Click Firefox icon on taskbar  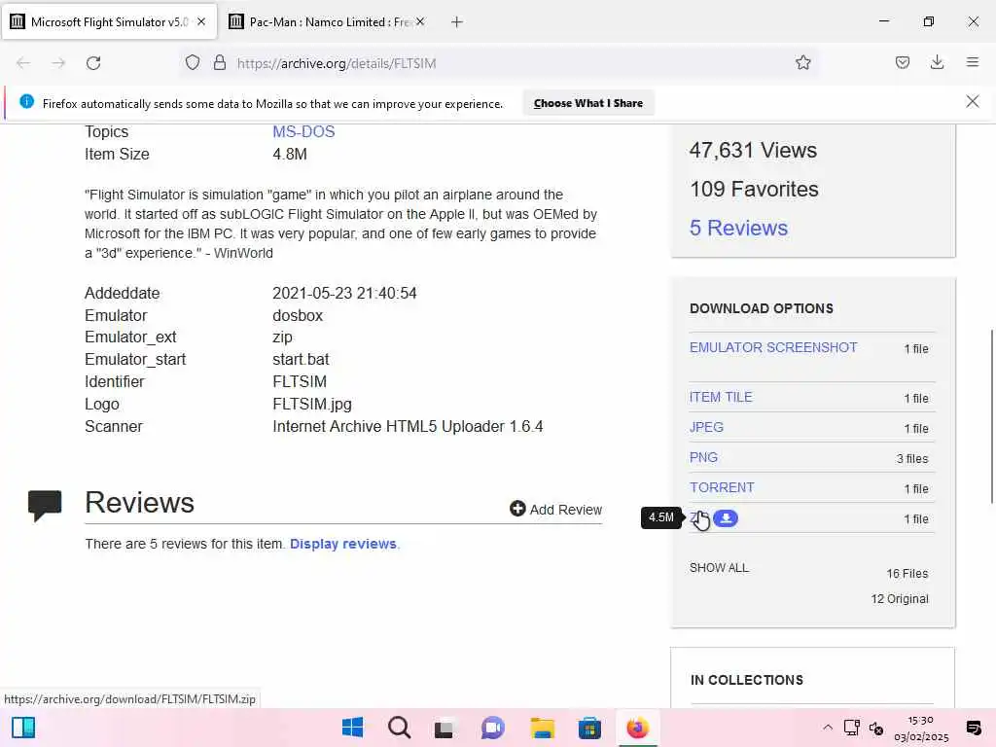coord(637,728)
